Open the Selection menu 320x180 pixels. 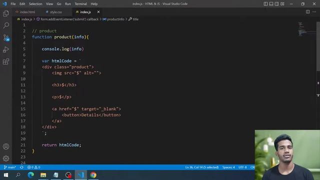35,3
